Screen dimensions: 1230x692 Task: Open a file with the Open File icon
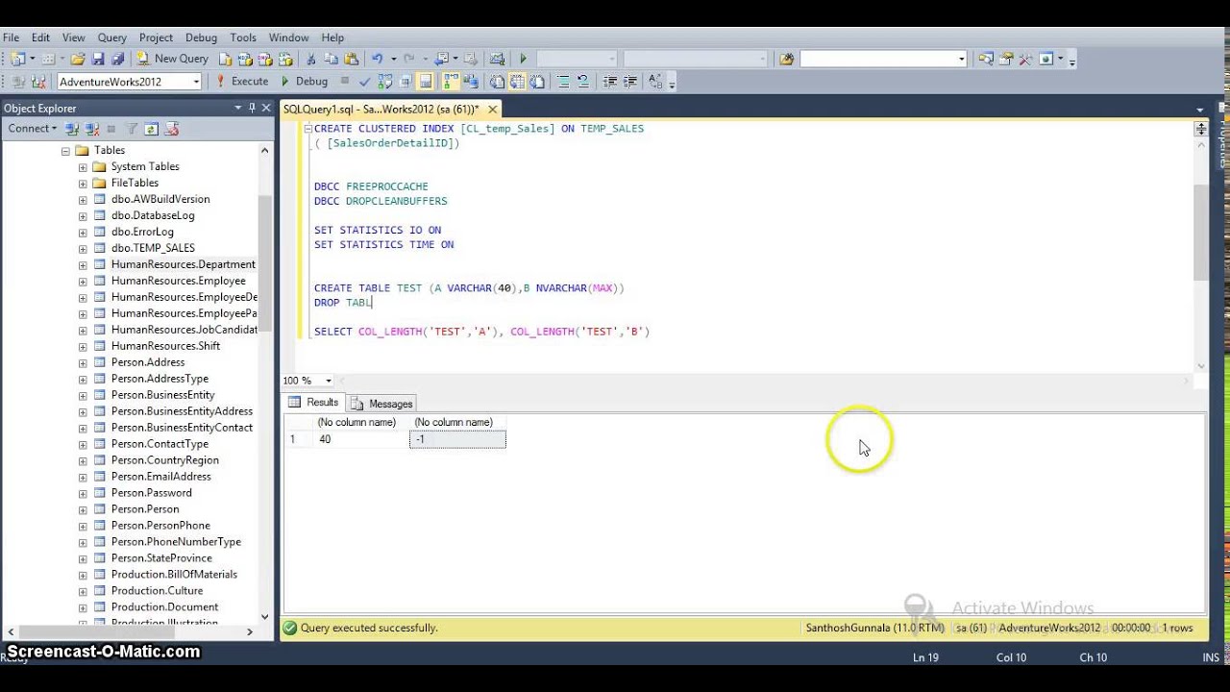(x=79, y=59)
